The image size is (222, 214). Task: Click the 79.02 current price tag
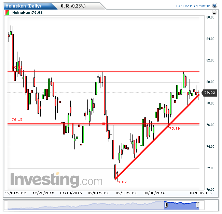tap(210, 93)
